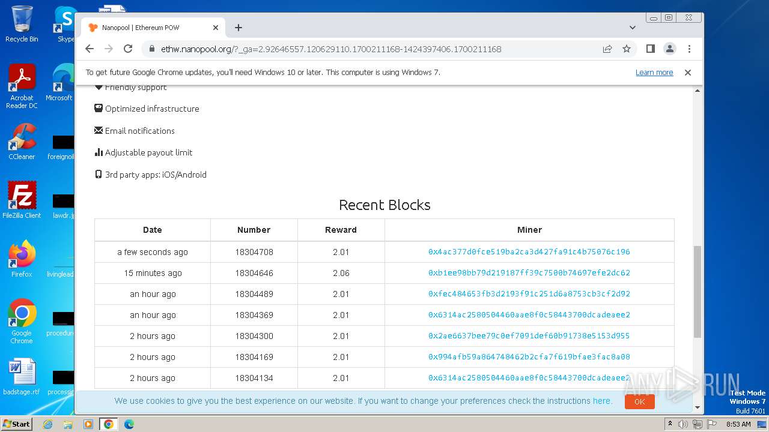Viewport: 769px width, 432px height.
Task: Open badstage.rtf document on desktop
Action: 22,377
